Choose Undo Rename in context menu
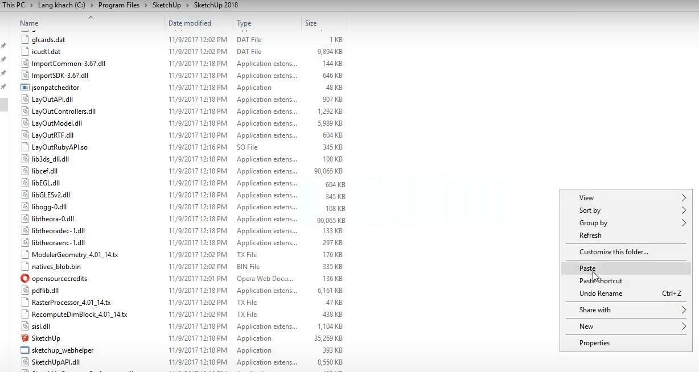 coord(626,294)
